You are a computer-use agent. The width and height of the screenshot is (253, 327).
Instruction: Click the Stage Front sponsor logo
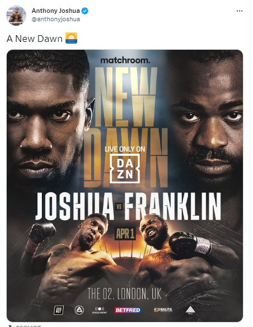pyautogui.click(x=100, y=310)
